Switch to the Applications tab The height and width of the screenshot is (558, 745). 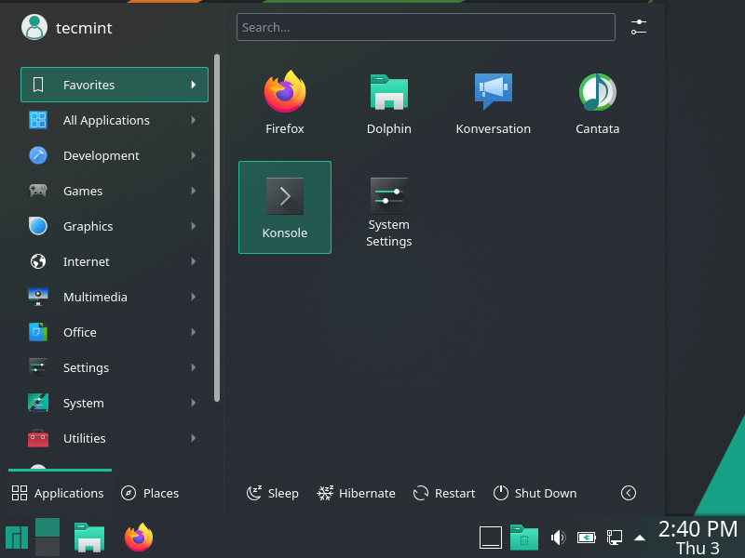[58, 493]
